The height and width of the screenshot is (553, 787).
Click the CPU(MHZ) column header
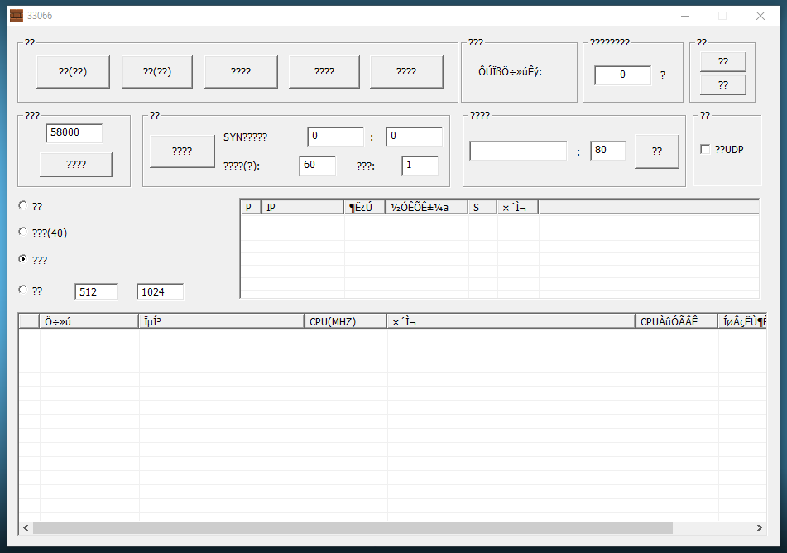(x=345, y=322)
